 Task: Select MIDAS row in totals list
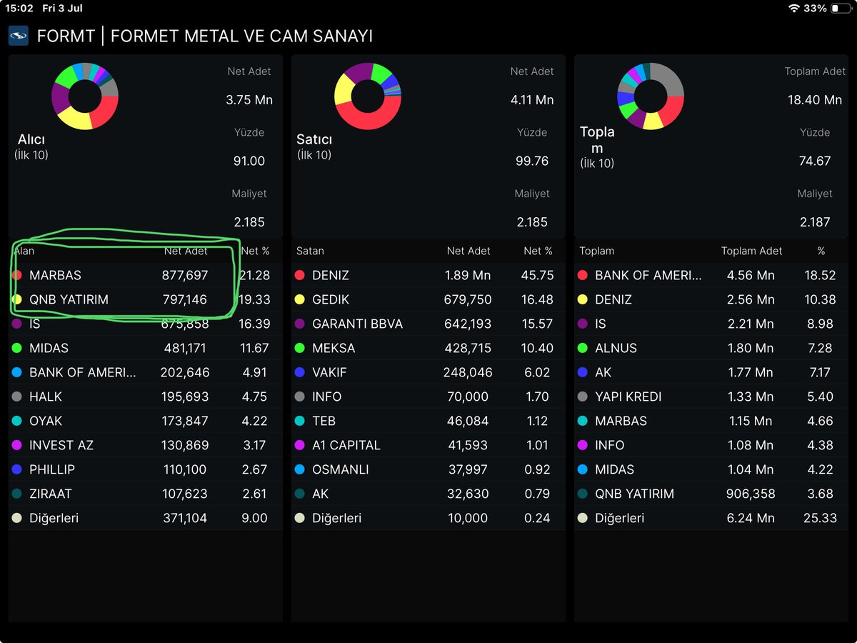coord(711,469)
